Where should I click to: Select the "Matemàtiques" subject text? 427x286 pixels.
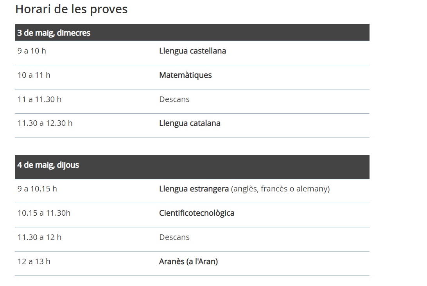pyautogui.click(x=185, y=75)
